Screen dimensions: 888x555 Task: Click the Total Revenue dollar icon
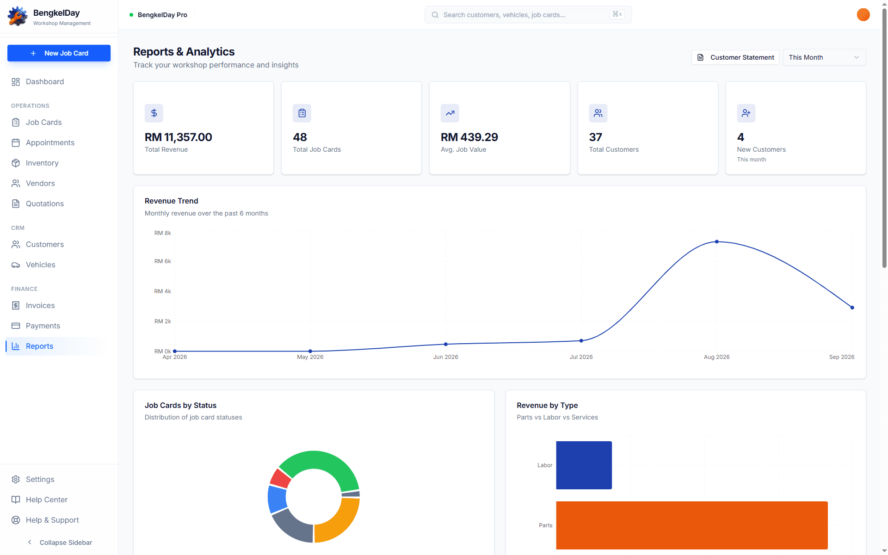(154, 113)
